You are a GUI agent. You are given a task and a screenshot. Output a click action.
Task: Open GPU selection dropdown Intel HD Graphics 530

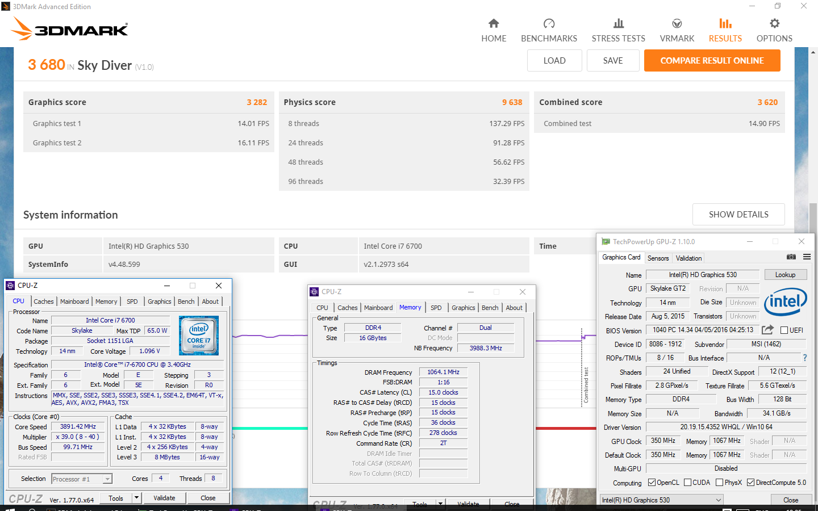point(662,500)
